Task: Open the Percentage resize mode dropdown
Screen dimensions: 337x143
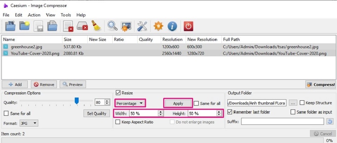Action: coord(130,103)
